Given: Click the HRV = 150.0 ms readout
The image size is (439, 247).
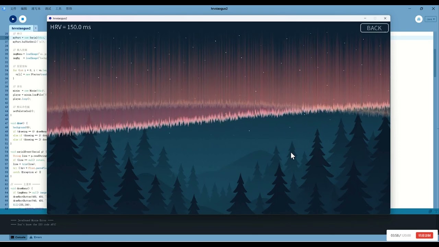Looking at the screenshot, I should (x=71, y=27).
